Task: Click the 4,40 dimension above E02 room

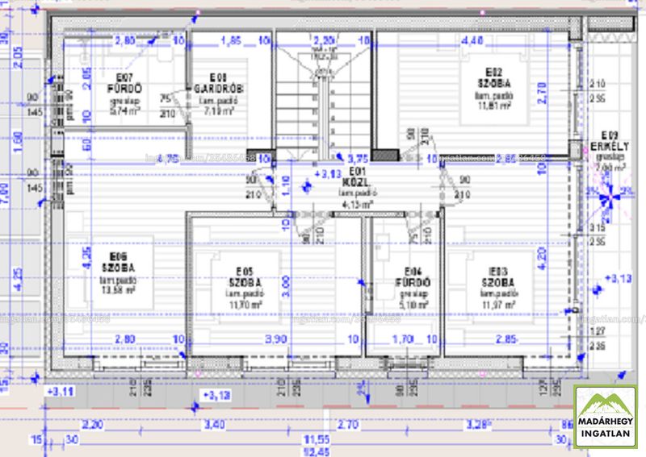Action: tap(472, 41)
